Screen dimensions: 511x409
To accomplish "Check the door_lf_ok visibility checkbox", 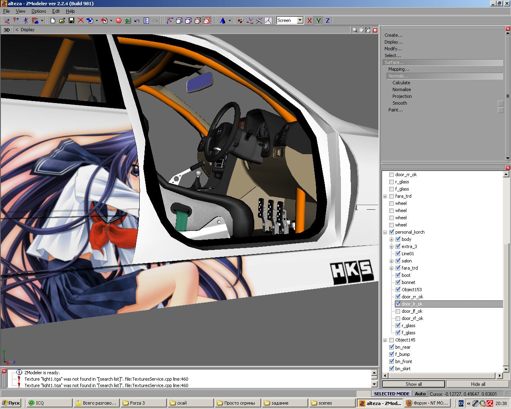I will [x=398, y=311].
